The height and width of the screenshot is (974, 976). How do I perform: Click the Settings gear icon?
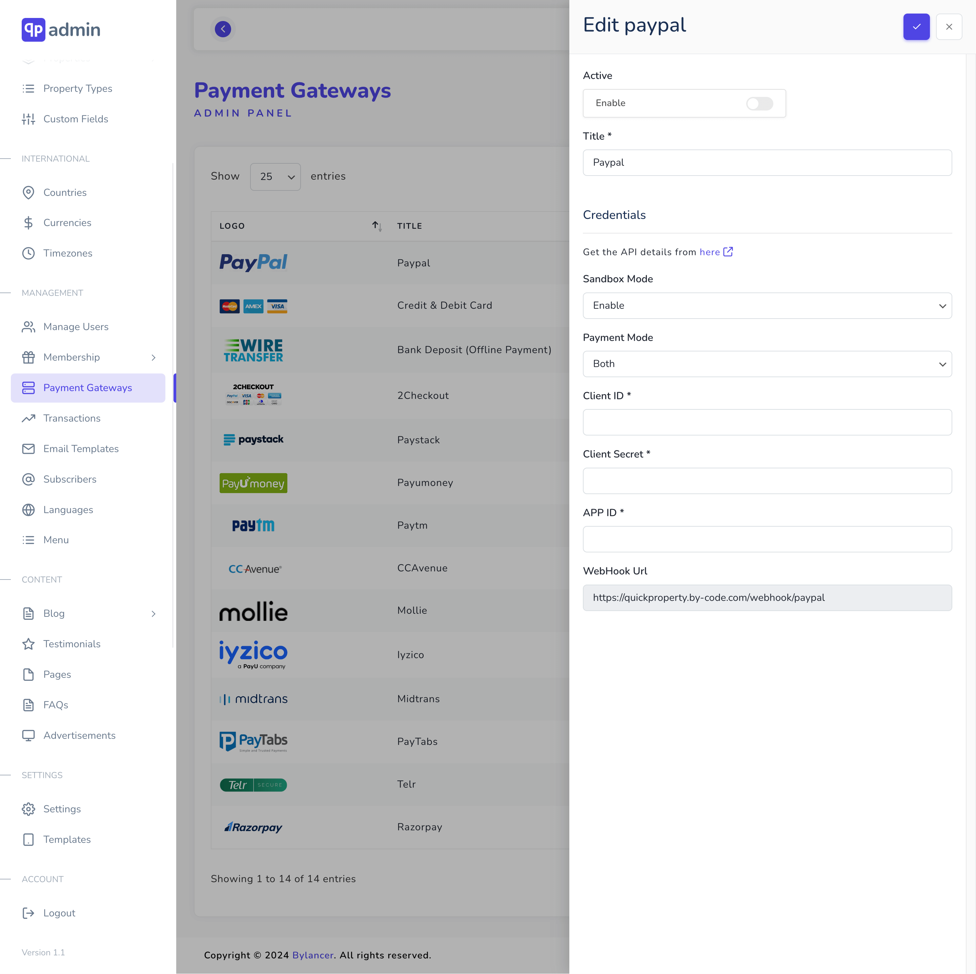[28, 809]
